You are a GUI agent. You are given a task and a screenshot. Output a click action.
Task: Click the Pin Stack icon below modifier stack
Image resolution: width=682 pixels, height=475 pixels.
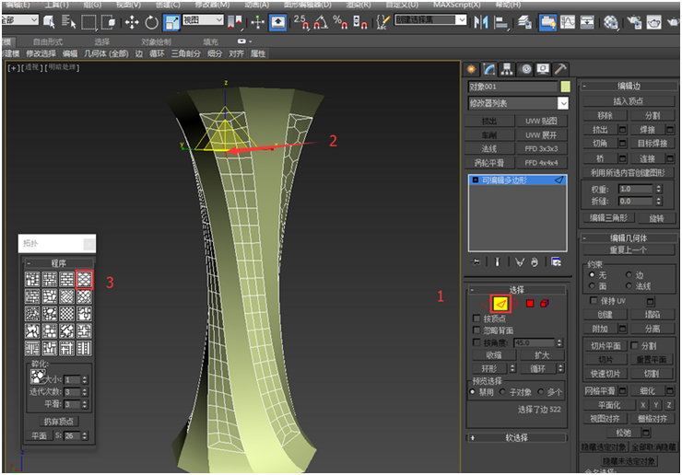click(476, 261)
